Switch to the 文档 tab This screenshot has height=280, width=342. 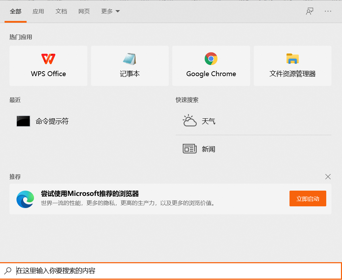coord(61,11)
